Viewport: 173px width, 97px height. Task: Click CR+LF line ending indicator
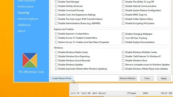tap(164, 93)
